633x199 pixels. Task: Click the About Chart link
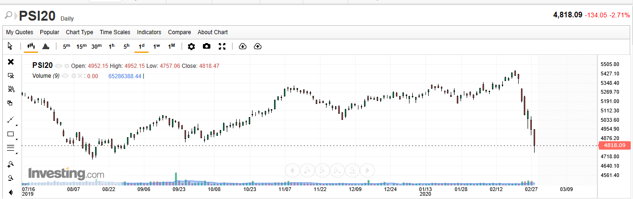(213, 32)
